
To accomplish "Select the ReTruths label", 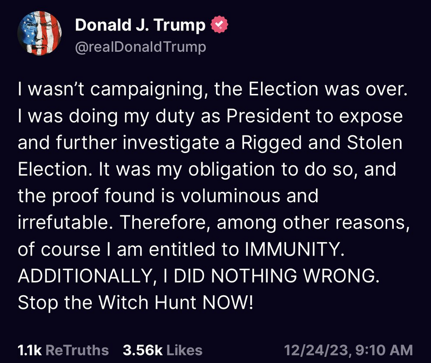I will 80,350.
